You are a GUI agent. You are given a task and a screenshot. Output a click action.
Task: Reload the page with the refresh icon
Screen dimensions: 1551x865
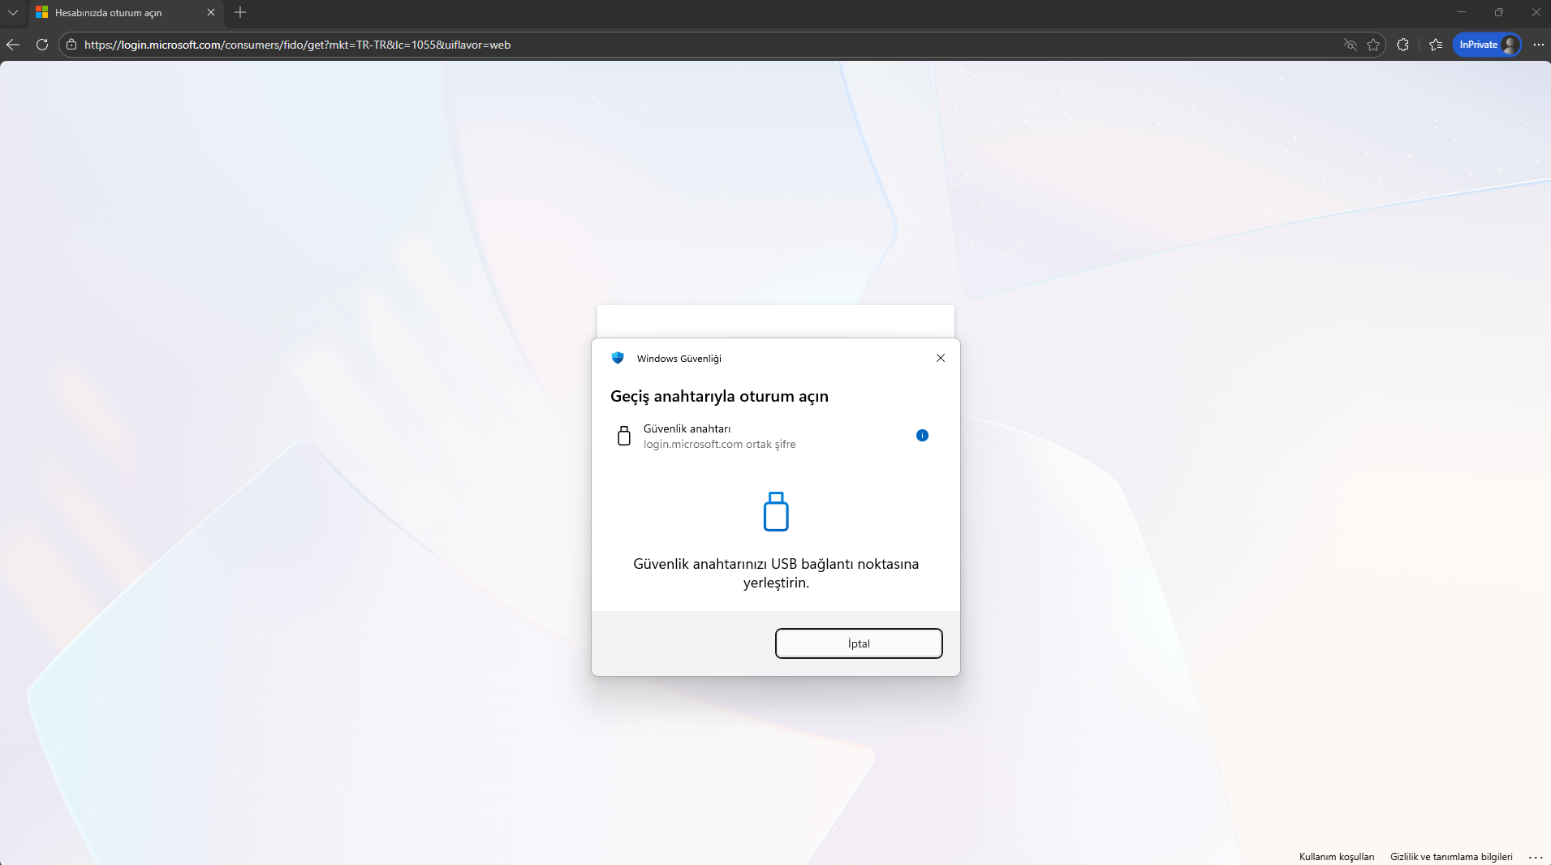tap(42, 45)
